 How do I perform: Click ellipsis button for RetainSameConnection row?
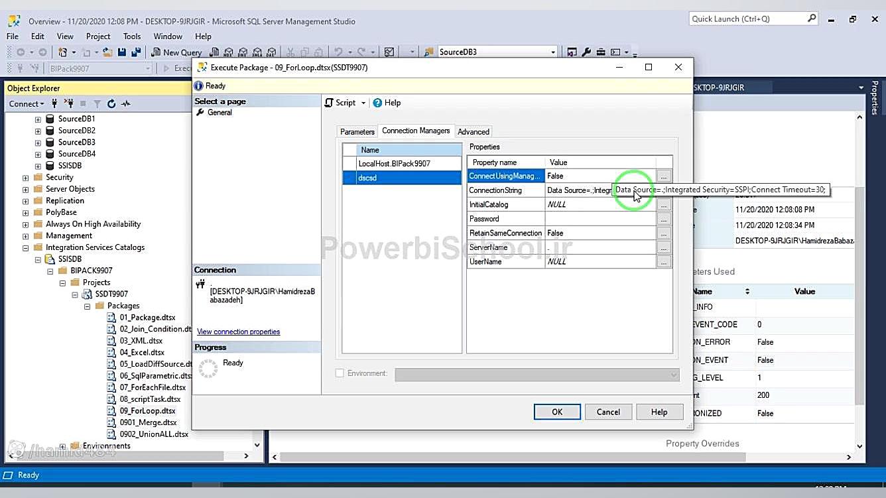coord(663,233)
